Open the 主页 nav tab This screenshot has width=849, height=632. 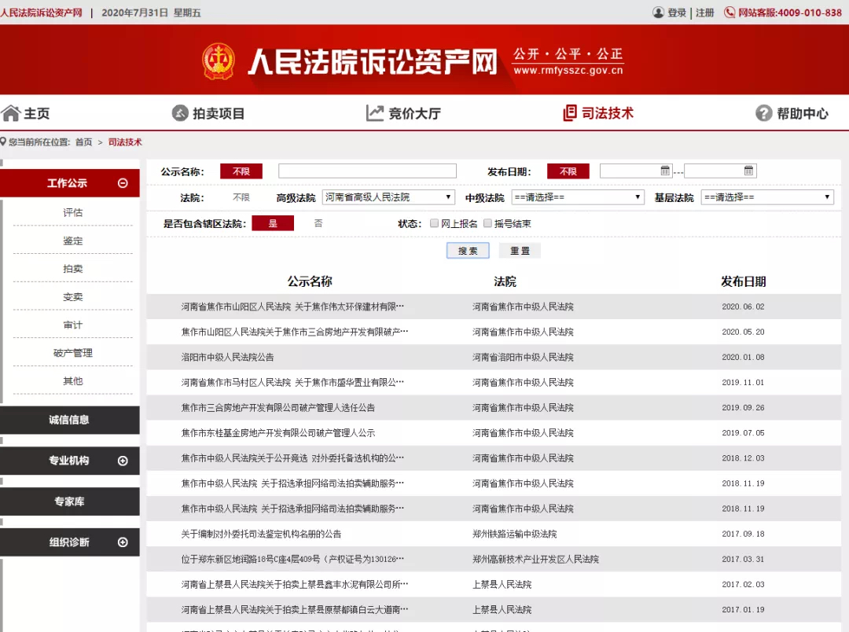point(25,113)
